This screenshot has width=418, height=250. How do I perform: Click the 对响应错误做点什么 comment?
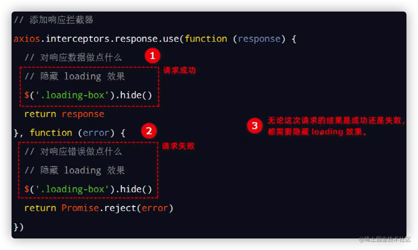click(73, 152)
